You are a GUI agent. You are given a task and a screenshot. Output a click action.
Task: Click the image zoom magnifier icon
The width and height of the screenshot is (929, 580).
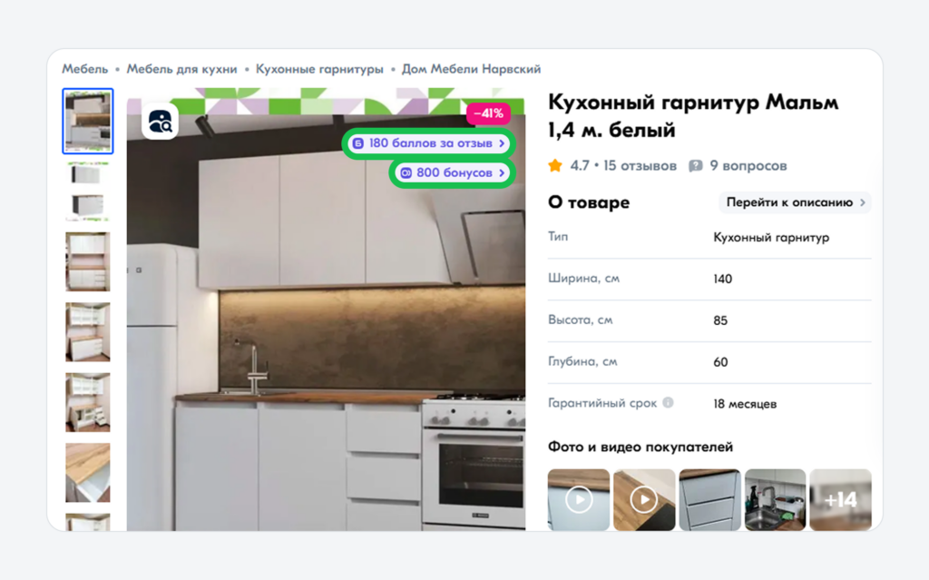coord(160,123)
